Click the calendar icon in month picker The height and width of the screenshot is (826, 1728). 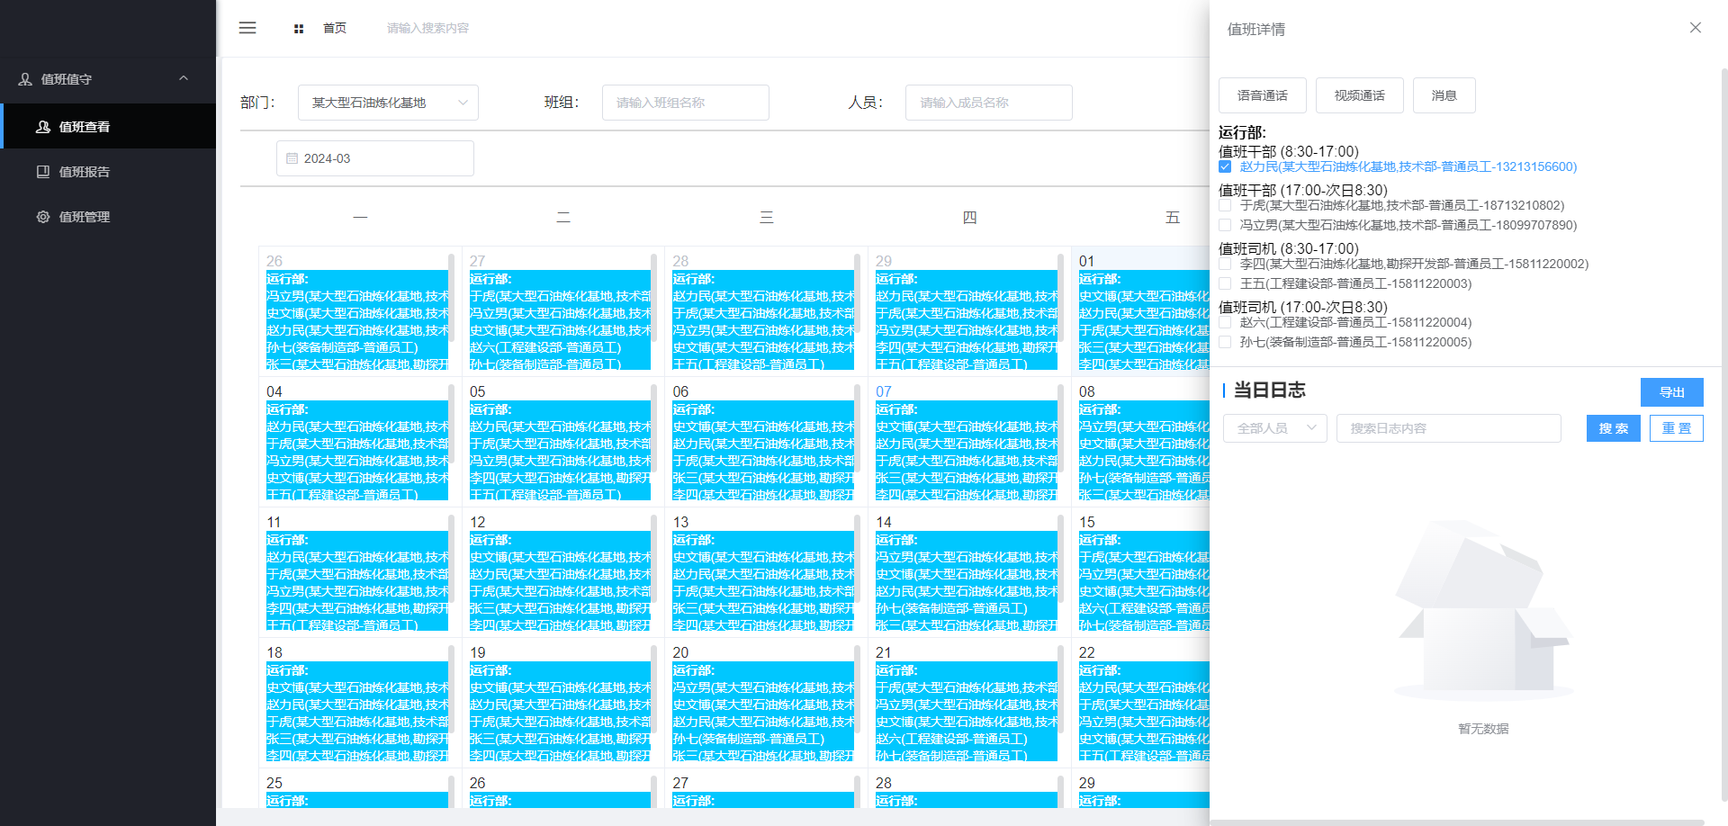[292, 158]
